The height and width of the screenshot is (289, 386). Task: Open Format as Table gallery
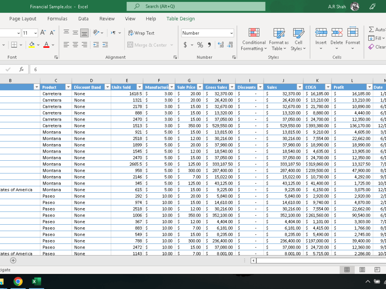pyautogui.click(x=279, y=39)
